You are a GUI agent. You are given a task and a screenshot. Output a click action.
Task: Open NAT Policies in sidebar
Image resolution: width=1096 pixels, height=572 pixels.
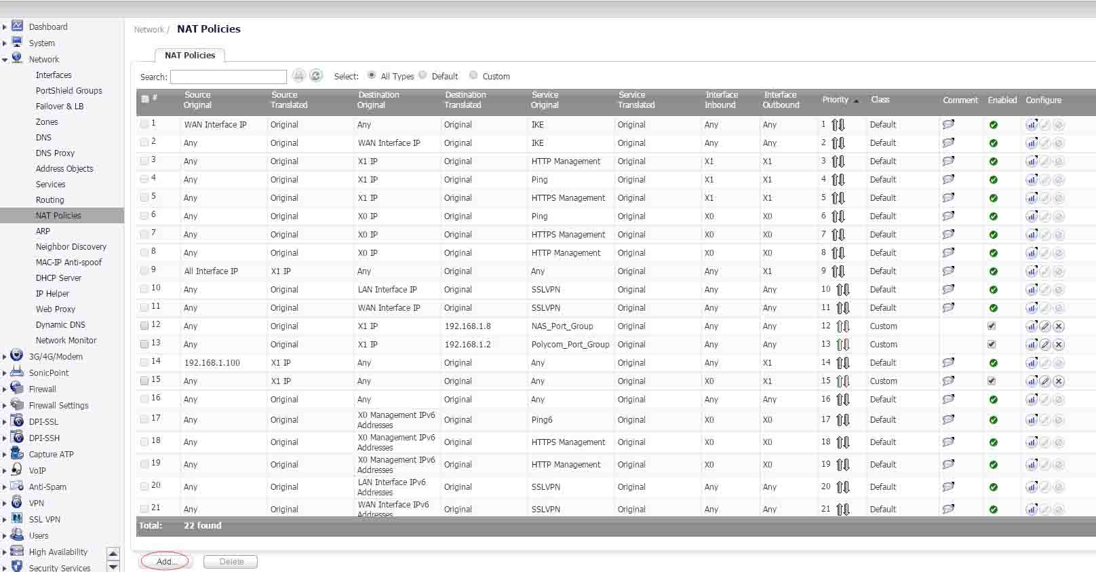click(58, 216)
